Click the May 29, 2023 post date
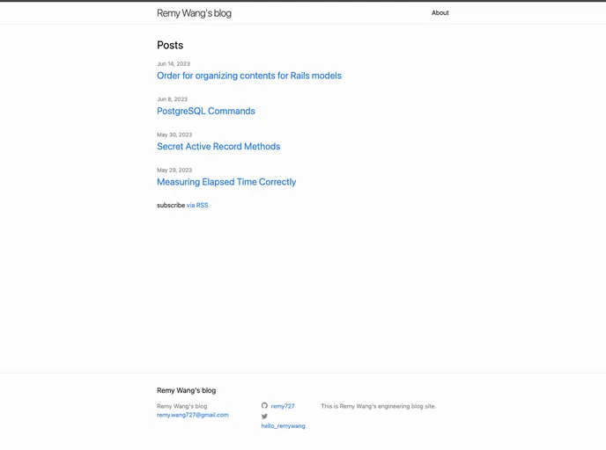 (174, 170)
